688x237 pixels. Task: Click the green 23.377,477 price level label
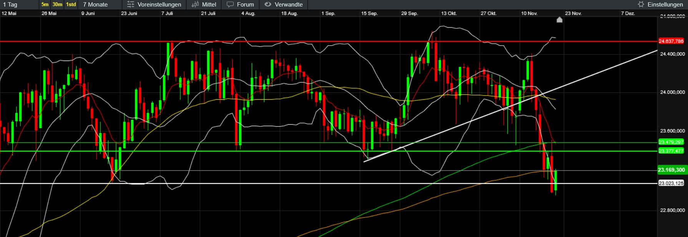click(x=671, y=151)
